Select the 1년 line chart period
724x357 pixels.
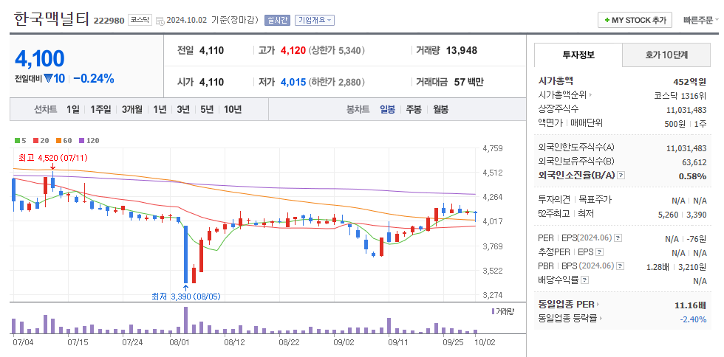coord(160,110)
